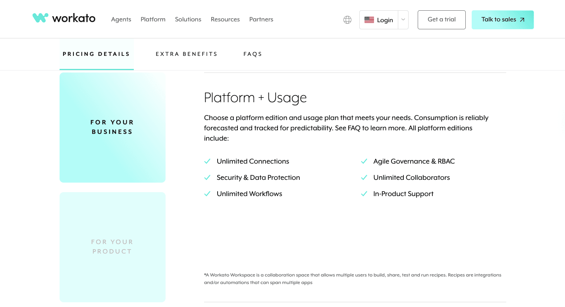
Task: Switch to the Extra Benefits tab
Action: 186,54
